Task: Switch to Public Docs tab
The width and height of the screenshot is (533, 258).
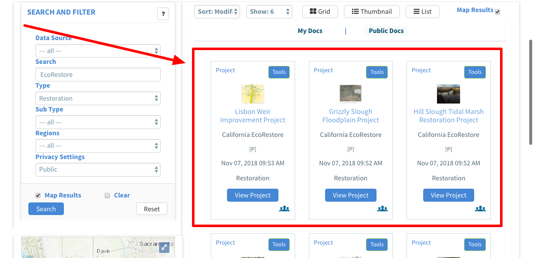Action: pos(386,31)
